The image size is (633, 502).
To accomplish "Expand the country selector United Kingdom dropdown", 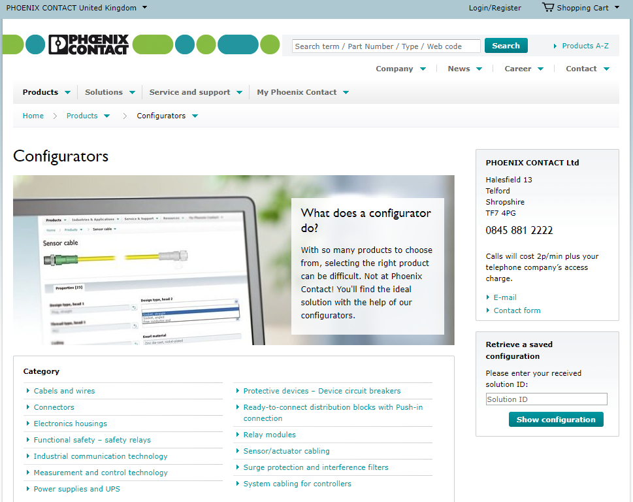I will click(x=144, y=8).
